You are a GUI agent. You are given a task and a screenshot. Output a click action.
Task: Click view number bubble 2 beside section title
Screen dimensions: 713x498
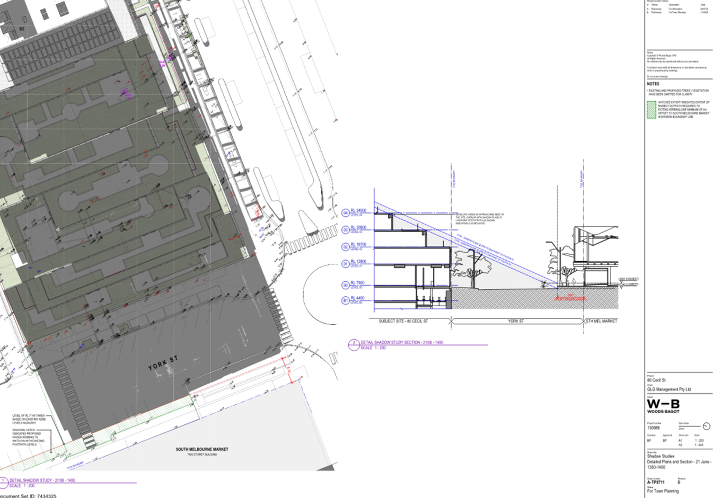[354, 344]
